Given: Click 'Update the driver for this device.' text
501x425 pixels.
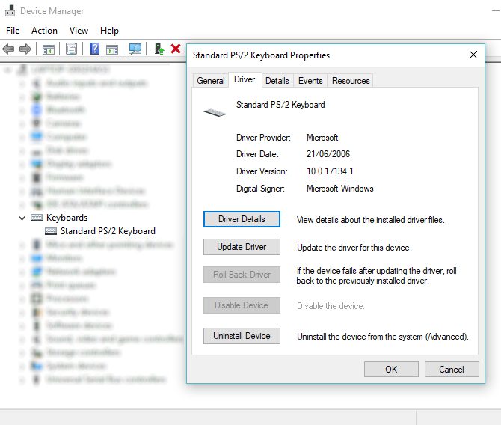Looking at the screenshot, I should (354, 248).
